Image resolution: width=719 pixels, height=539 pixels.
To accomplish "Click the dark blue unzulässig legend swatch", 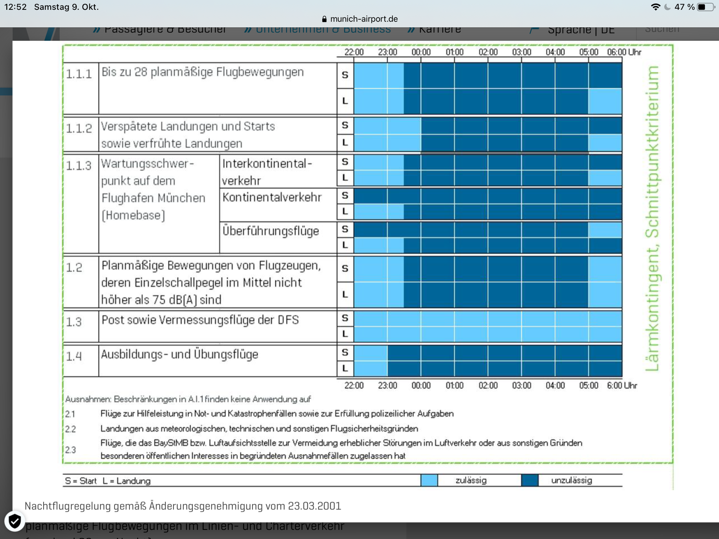I will click(x=530, y=481).
